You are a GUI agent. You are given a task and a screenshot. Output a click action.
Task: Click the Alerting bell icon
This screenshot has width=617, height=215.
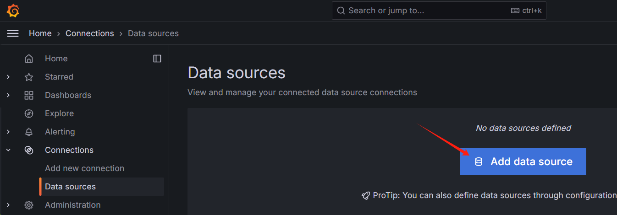(29, 132)
